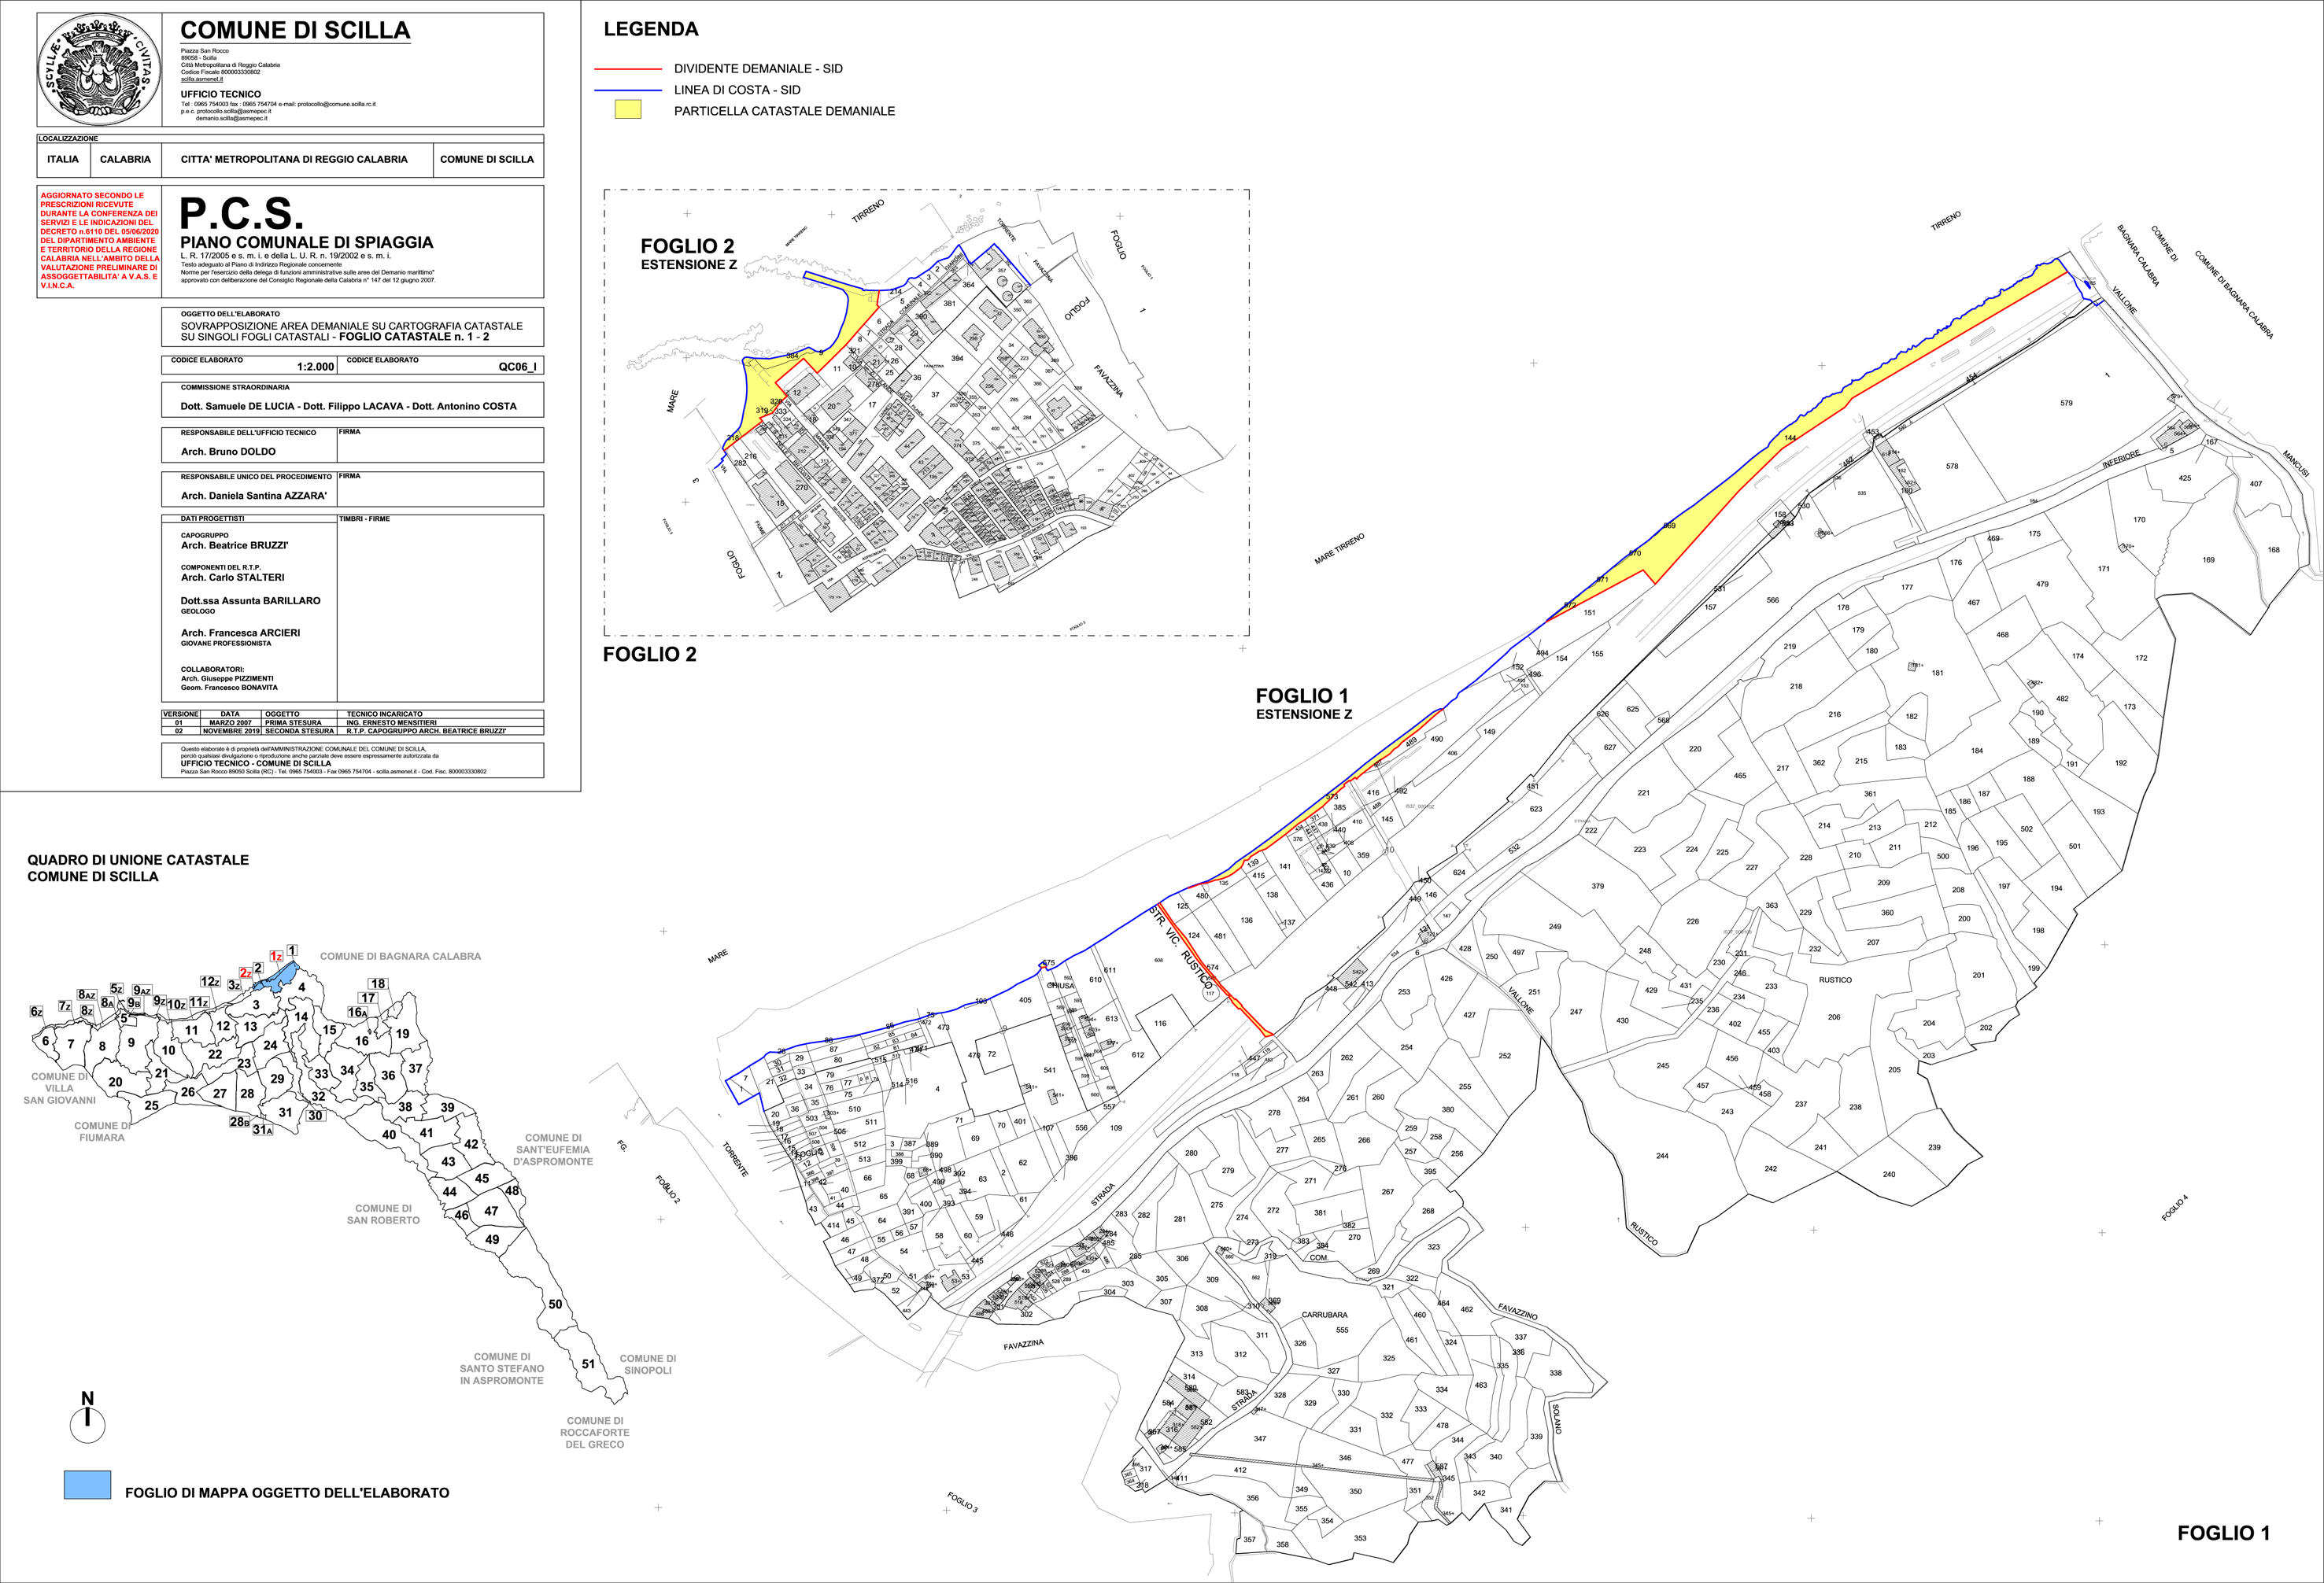This screenshot has width=2324, height=1583.
Task: Click the CALABRIA localization cell
Action: coord(125,159)
